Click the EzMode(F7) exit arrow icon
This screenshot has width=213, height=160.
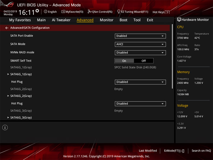point(182,151)
